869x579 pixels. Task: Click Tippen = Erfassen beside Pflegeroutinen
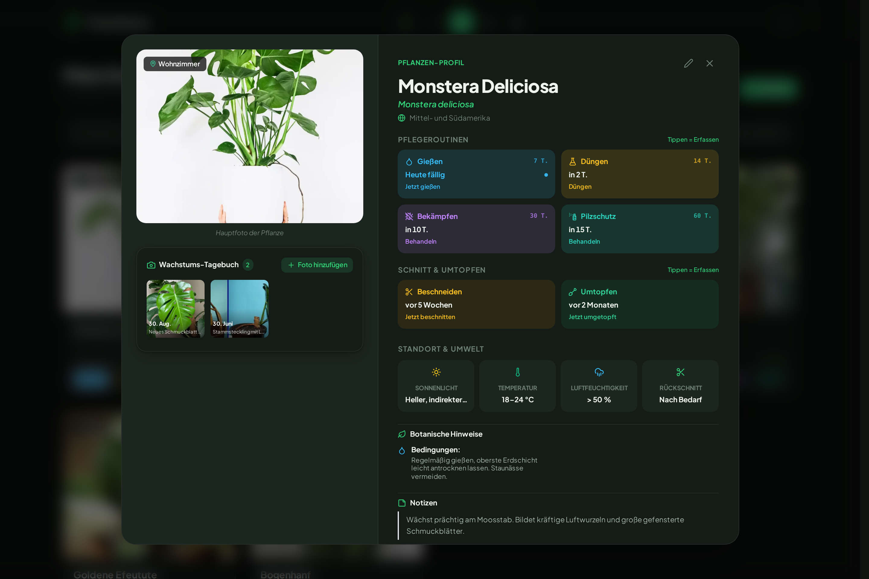coord(693,140)
